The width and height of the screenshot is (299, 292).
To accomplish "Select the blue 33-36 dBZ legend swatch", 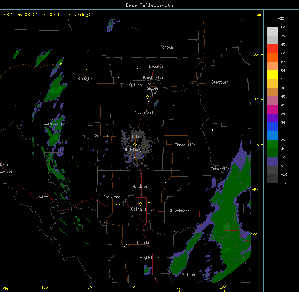I will 273,127.
